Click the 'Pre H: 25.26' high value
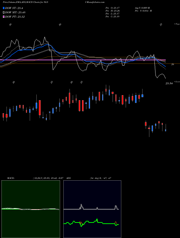Screen dimensions: 180x238 113,11
